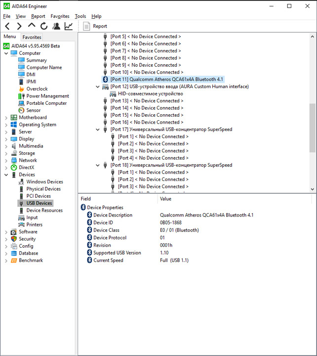Click the device list scrollbar thumb

[x=312, y=128]
